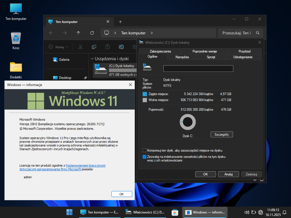
Task: Refresh the Ten komputer folder view
Action: pyautogui.click(x=92, y=33)
